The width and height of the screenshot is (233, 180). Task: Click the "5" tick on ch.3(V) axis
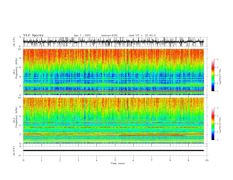point(20,146)
